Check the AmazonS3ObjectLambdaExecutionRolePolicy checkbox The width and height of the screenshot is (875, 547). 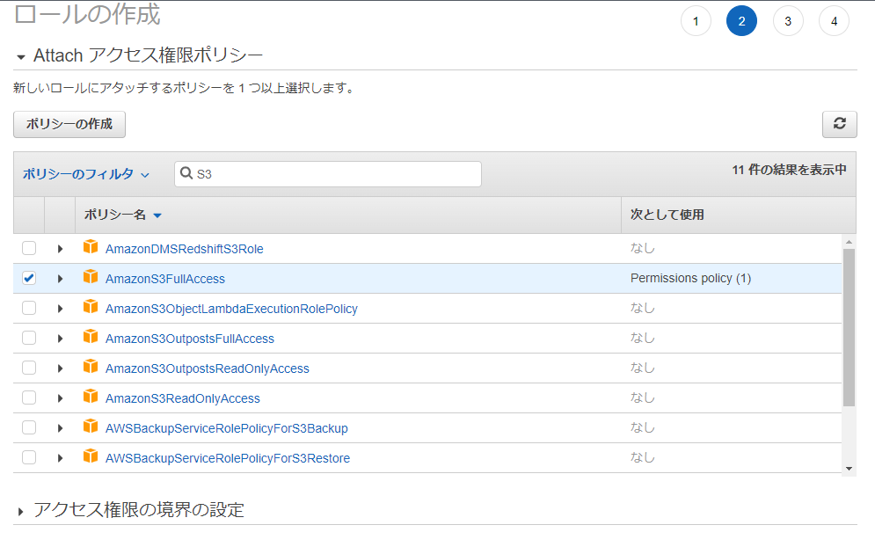29,308
